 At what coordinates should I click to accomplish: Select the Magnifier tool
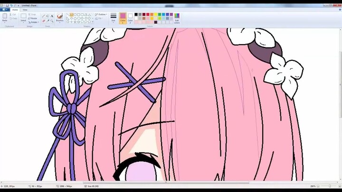point(52,21)
